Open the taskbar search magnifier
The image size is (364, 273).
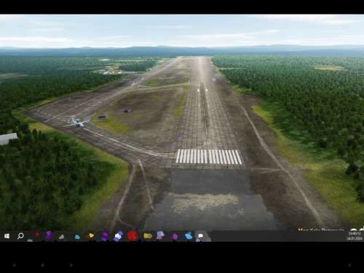tap(20, 236)
